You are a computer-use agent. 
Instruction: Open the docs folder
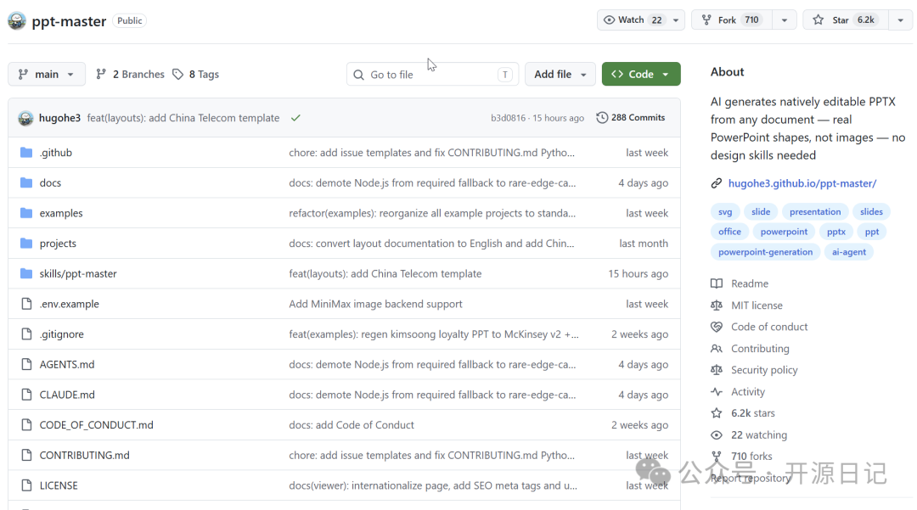(50, 183)
